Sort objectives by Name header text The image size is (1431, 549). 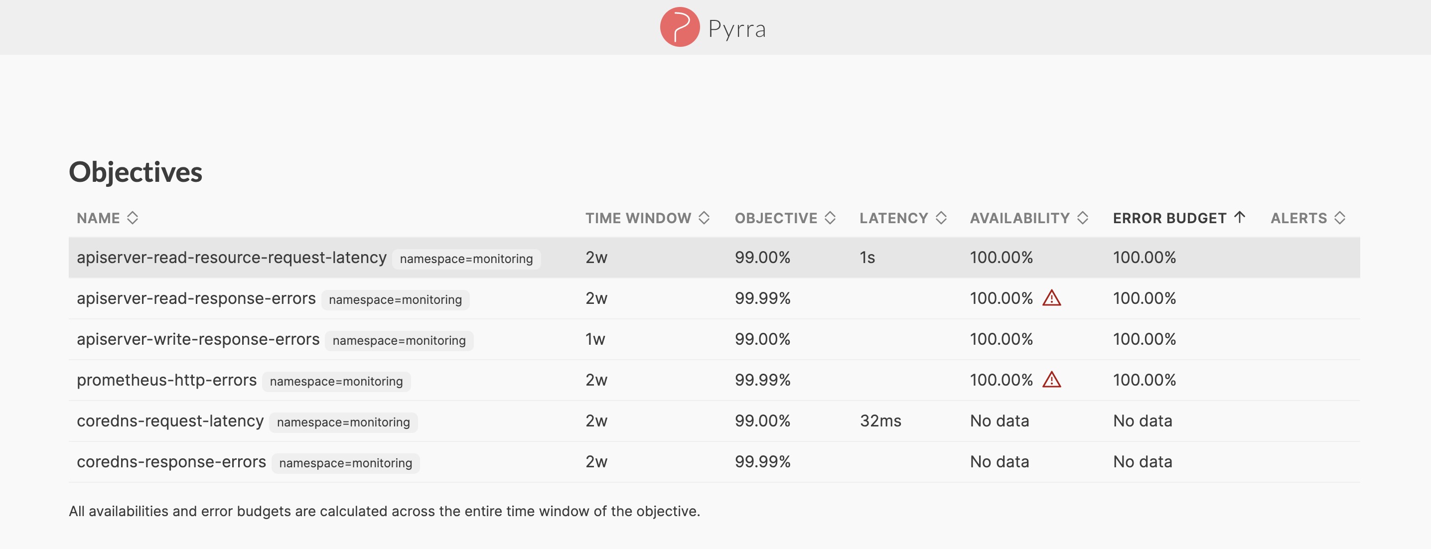click(x=98, y=218)
